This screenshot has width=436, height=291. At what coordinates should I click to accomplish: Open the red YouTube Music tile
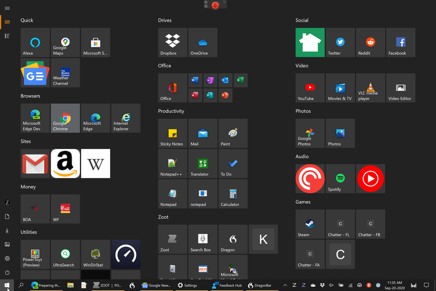pos(371,179)
